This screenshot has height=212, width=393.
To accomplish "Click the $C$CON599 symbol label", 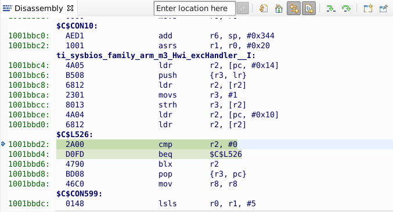I will click(x=79, y=193).
